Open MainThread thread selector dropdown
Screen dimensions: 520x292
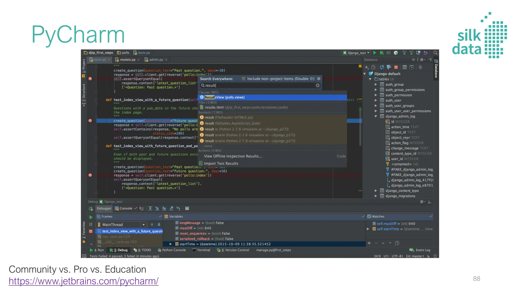[x=143, y=225]
